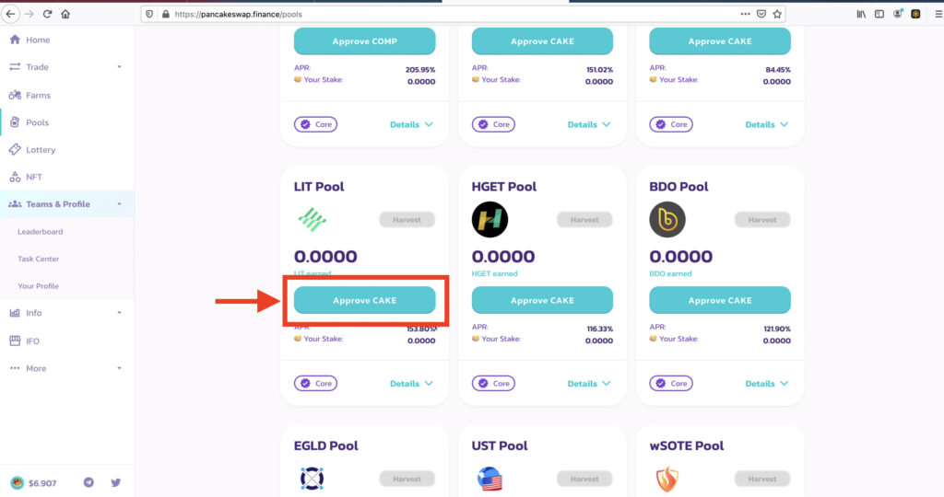Click the HGET token logo
This screenshot has width=944, height=497.
[x=490, y=219]
